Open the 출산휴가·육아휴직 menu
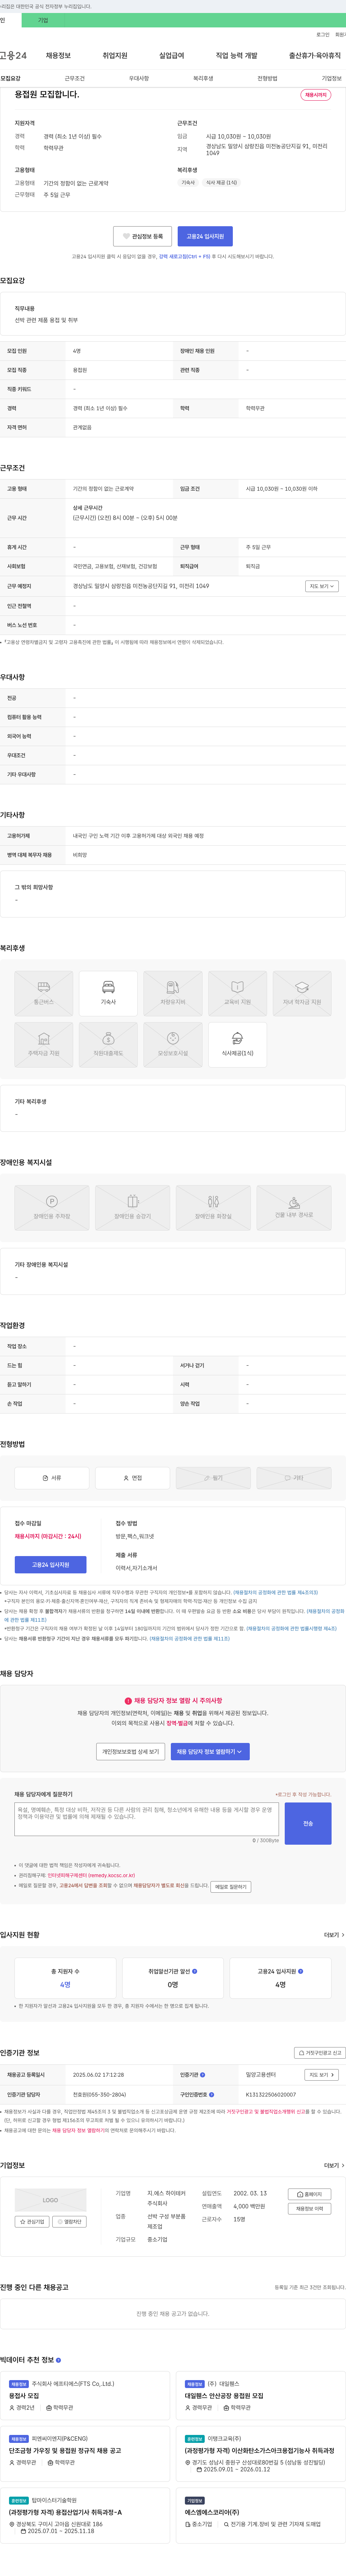This screenshot has width=346, height=2576. tap(315, 56)
